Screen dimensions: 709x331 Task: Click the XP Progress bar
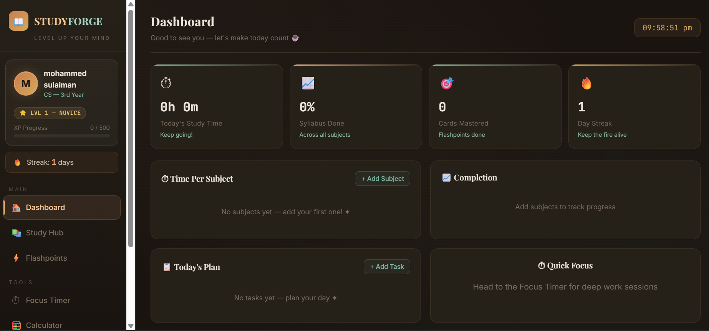click(x=61, y=136)
